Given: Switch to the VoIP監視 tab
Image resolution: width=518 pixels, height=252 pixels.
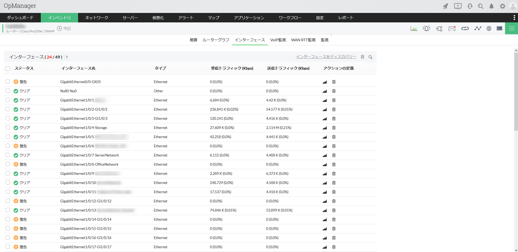Looking at the screenshot, I should coord(278,40).
